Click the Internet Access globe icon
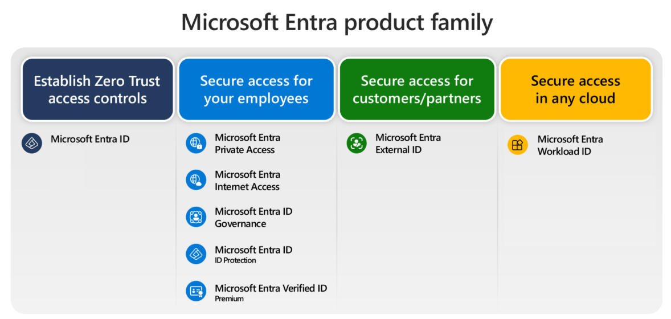Image resolution: width=671 pixels, height=319 pixels. [x=196, y=181]
